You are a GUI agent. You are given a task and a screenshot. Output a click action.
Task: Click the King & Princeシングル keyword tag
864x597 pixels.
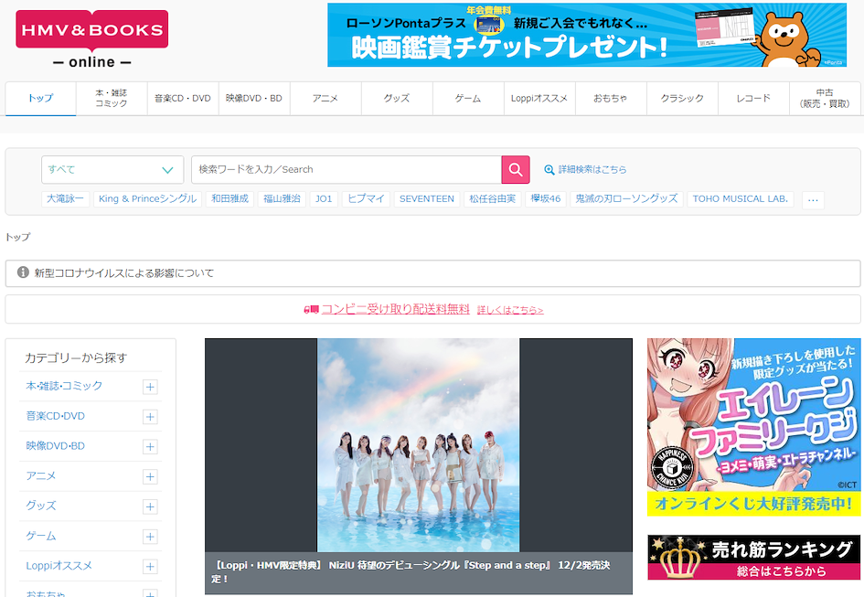pos(148,199)
